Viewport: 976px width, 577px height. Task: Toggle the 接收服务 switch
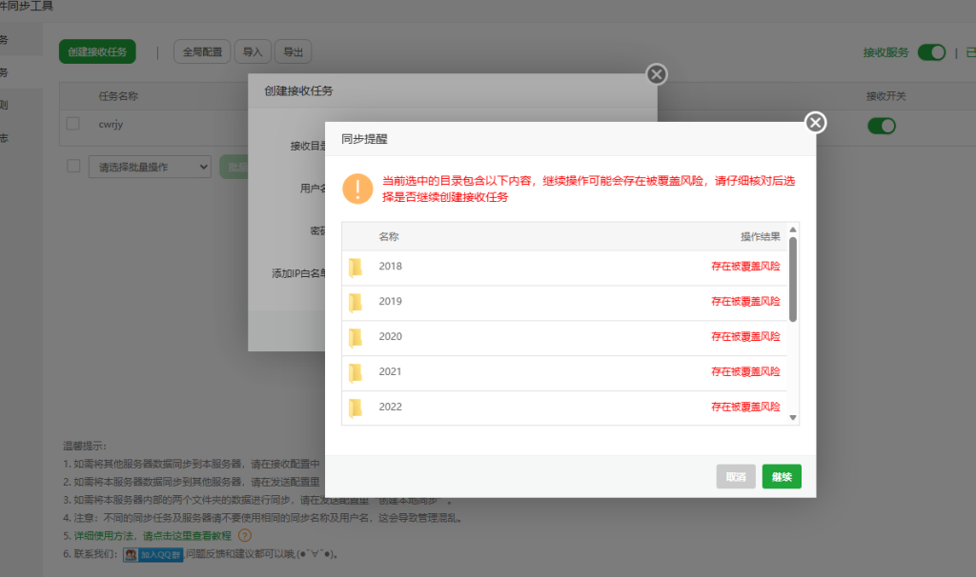coord(932,52)
